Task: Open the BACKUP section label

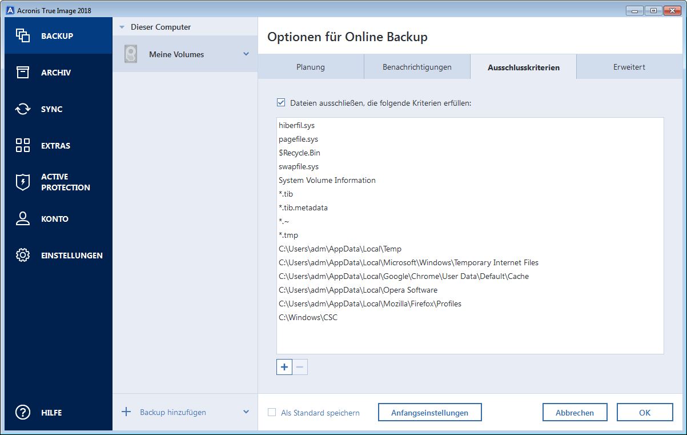Action: click(x=57, y=36)
